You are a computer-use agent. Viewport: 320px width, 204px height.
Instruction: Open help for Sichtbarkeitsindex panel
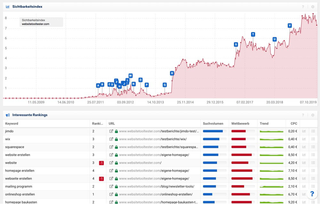[x=303, y=7]
